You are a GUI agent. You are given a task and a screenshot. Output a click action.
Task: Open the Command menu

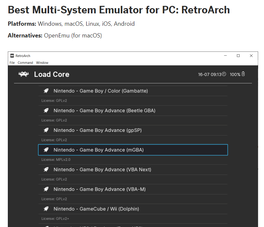tap(25, 63)
